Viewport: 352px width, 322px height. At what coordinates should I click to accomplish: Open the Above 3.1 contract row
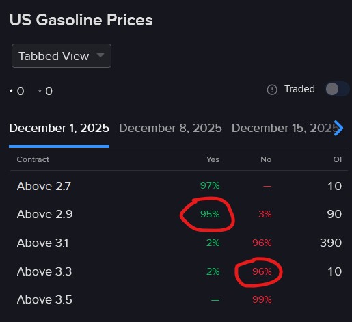[179, 243]
